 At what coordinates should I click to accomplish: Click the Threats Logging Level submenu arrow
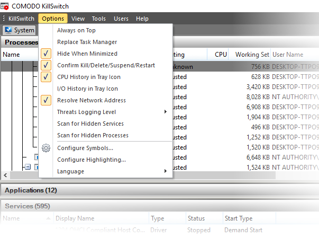click(x=166, y=111)
